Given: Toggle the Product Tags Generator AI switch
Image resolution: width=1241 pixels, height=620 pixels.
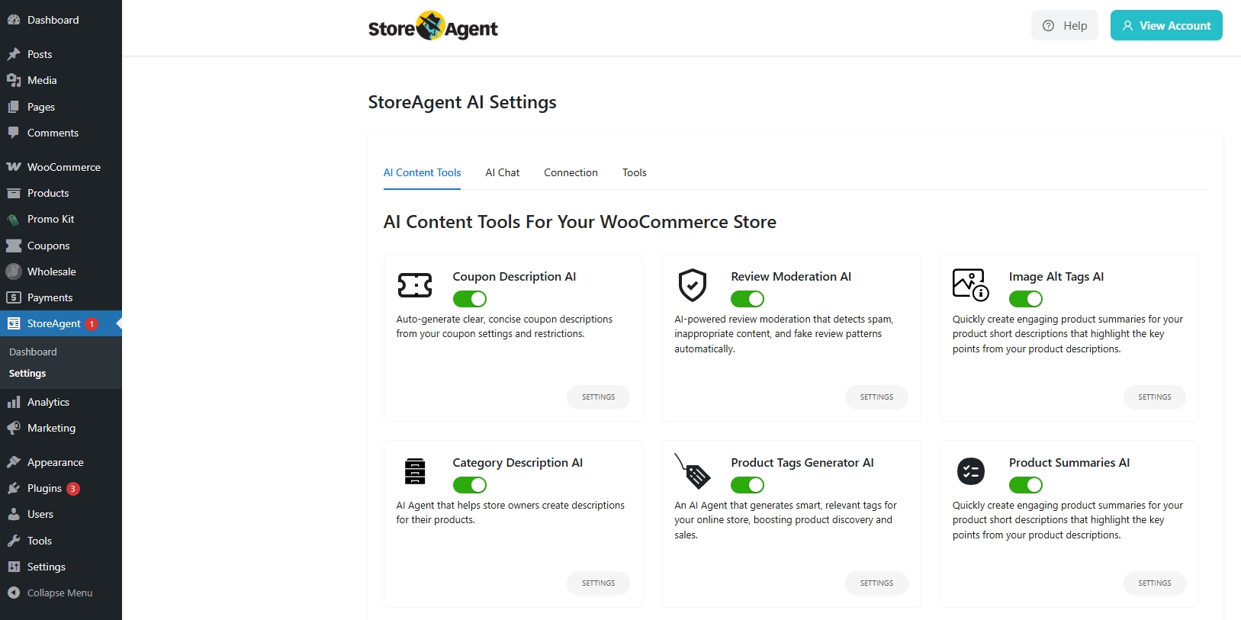Looking at the screenshot, I should pos(747,485).
